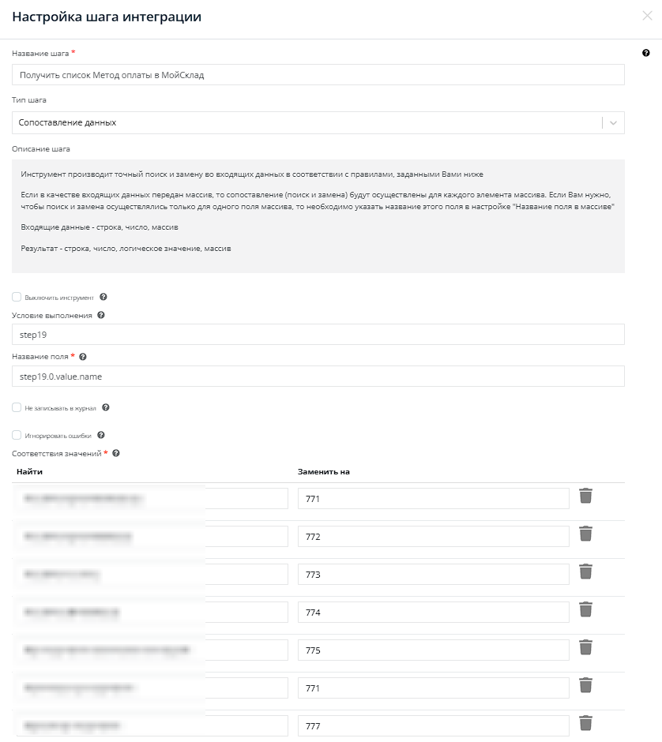Click trash icon beside value 772
Viewport: 662px width, 742px height.
tap(585, 534)
